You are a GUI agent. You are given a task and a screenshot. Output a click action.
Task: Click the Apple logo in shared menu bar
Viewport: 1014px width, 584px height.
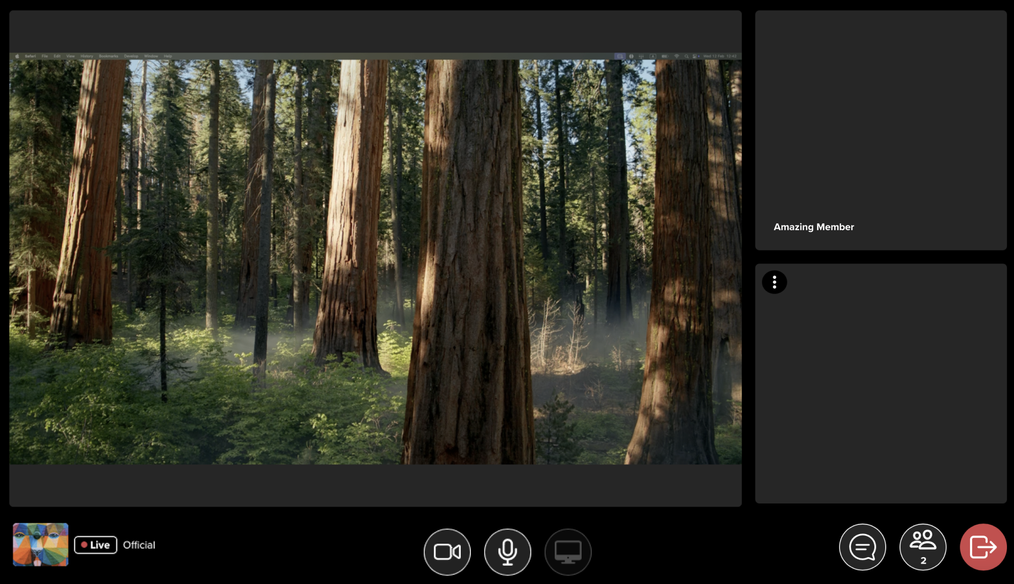[17, 56]
